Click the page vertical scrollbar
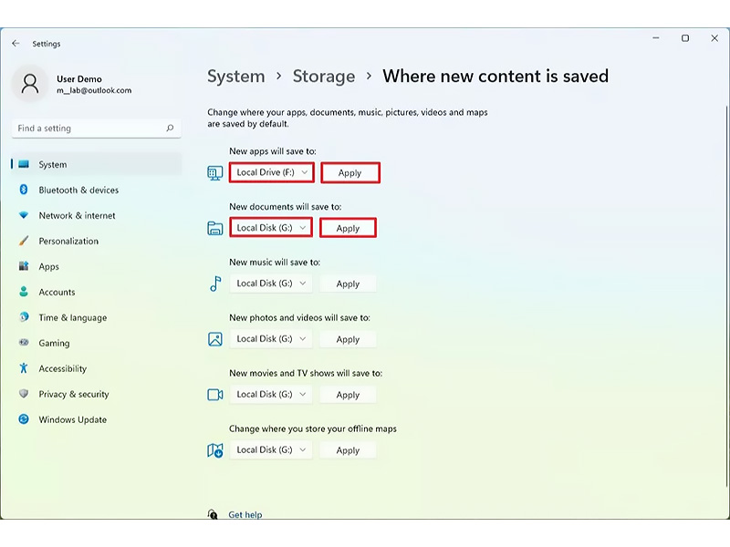This screenshot has width=730, height=547. pyautogui.click(x=726, y=298)
